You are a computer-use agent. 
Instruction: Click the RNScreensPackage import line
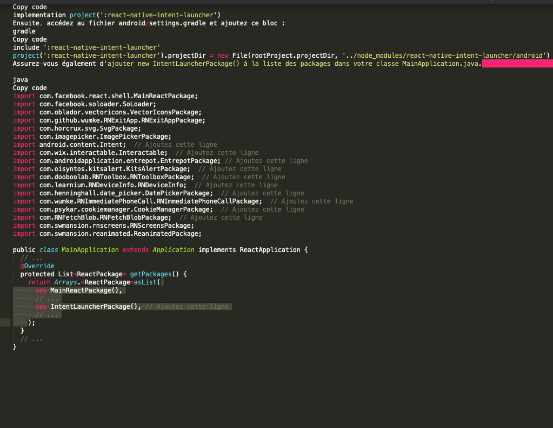103,226
